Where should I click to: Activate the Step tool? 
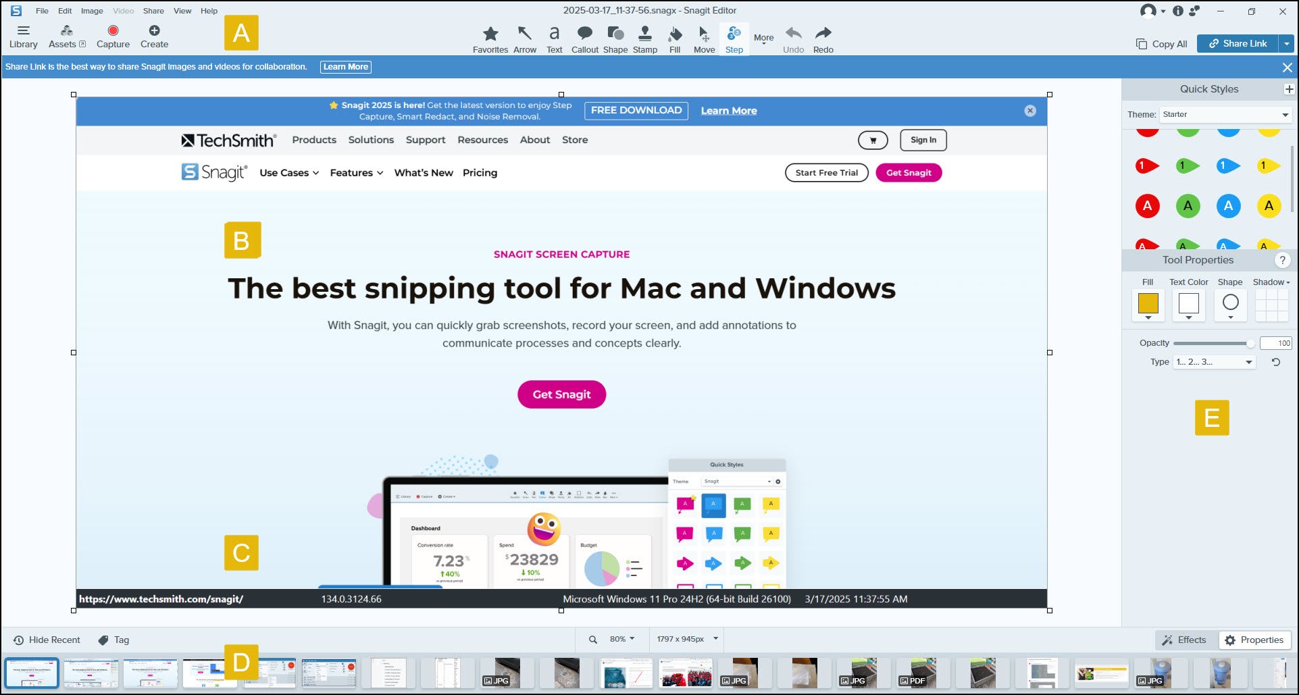pos(734,38)
